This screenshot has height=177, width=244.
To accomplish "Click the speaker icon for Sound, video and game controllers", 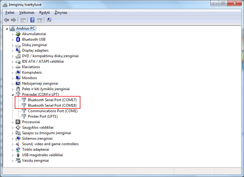I will click(x=18, y=144).
